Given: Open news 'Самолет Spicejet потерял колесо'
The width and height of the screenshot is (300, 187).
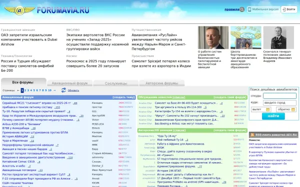Looking at the screenshot, I should pyautogui.click(x=161, y=63).
